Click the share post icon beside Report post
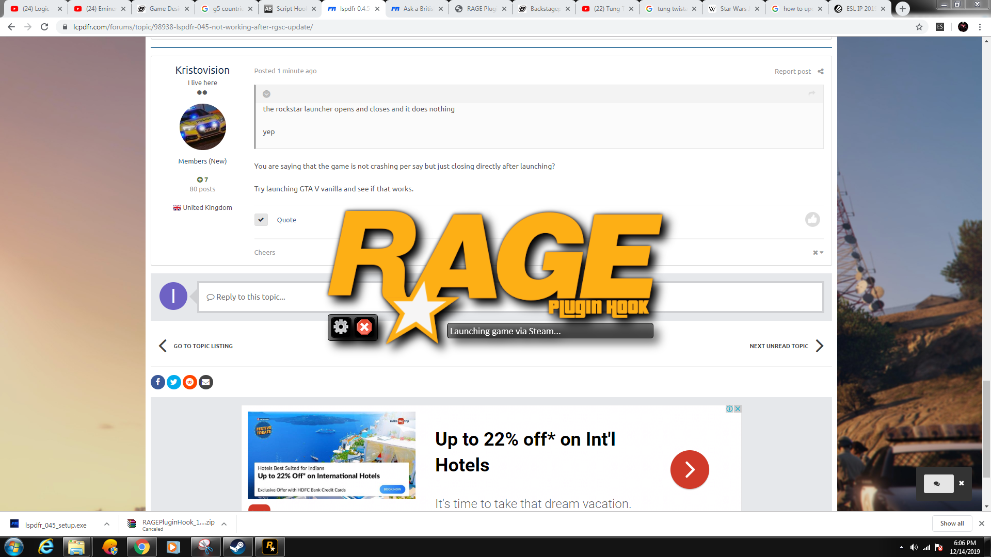The image size is (991, 557). [821, 72]
